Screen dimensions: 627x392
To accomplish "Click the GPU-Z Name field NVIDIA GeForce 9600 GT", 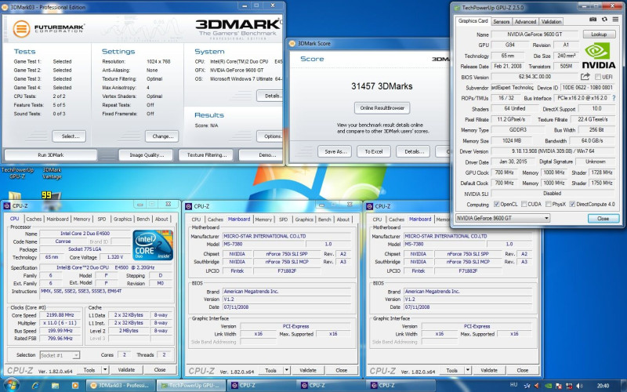I will pyautogui.click(x=535, y=34).
